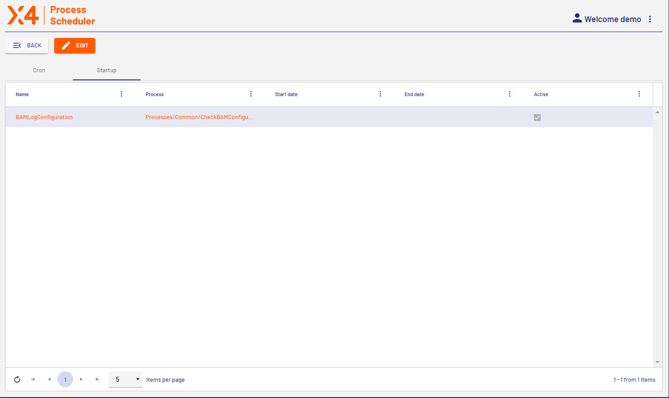Toggle the Active checkbox for BAMLogConfiguration

click(537, 117)
